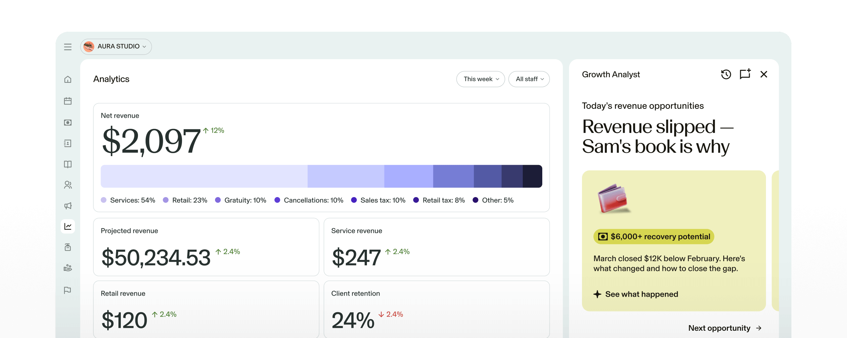This screenshot has width=847, height=338.
Task: Click the Retail segment of revenue bar
Action: tap(346, 176)
